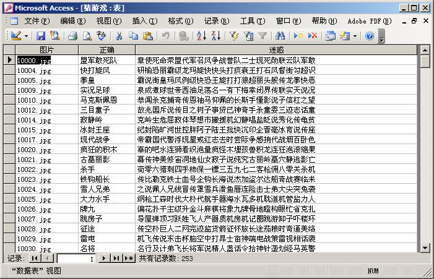This screenshot has width=434, height=279.
Task: Click the cell 疯狂的积木
Action: tap(107, 150)
